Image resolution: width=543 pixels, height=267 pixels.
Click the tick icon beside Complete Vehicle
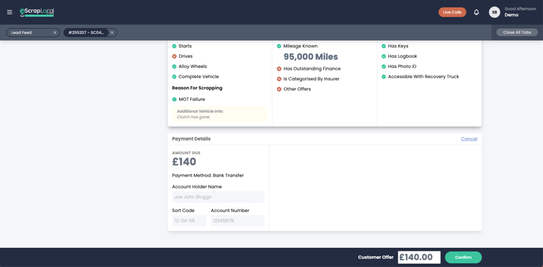click(x=174, y=77)
